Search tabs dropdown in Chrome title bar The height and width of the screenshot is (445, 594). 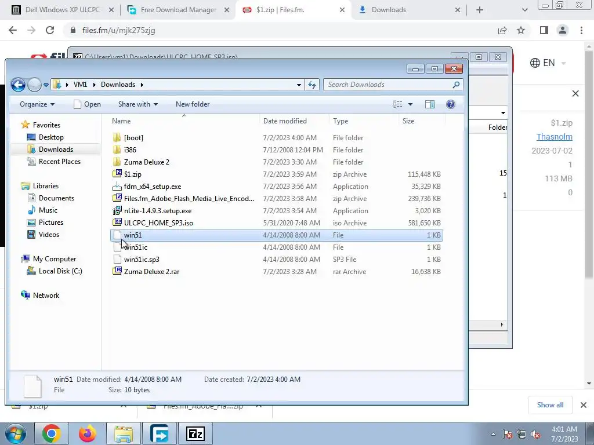[524, 10]
